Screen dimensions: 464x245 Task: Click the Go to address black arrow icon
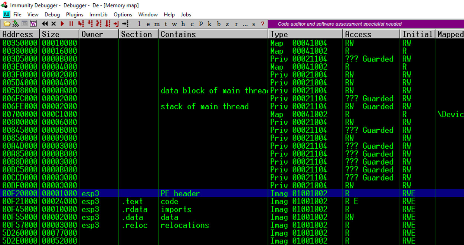point(125,24)
